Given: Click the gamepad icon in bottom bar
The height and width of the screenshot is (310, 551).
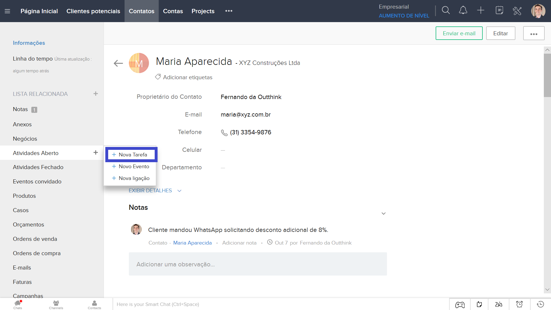Looking at the screenshot, I should point(460,304).
